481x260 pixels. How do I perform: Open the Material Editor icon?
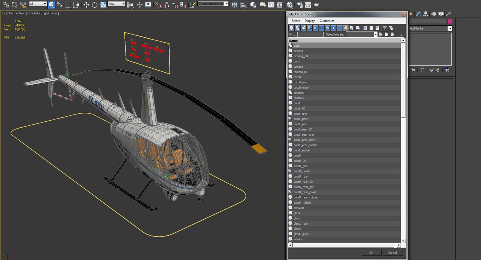click(289, 5)
